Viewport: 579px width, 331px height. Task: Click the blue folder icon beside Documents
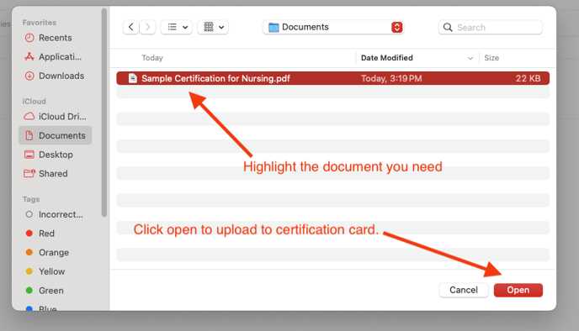pos(274,27)
